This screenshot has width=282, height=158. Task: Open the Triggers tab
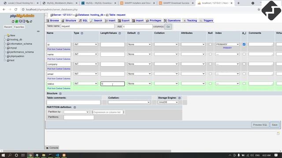click(206, 21)
